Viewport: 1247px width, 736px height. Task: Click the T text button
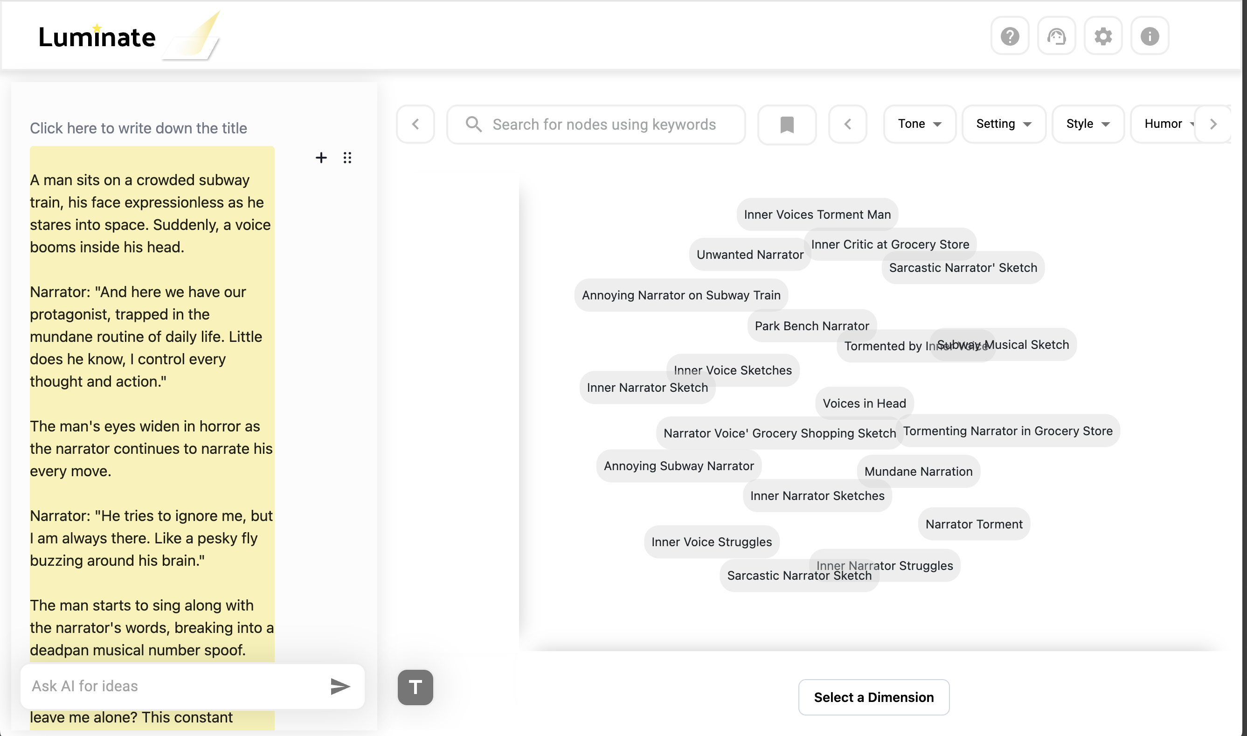click(415, 687)
